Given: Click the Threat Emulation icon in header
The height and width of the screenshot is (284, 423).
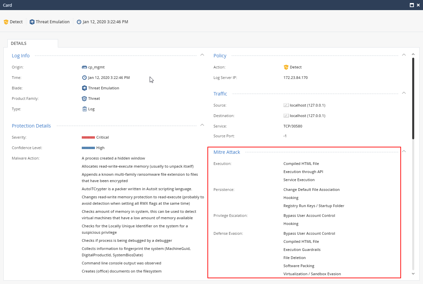Looking at the screenshot, I should tap(32, 22).
